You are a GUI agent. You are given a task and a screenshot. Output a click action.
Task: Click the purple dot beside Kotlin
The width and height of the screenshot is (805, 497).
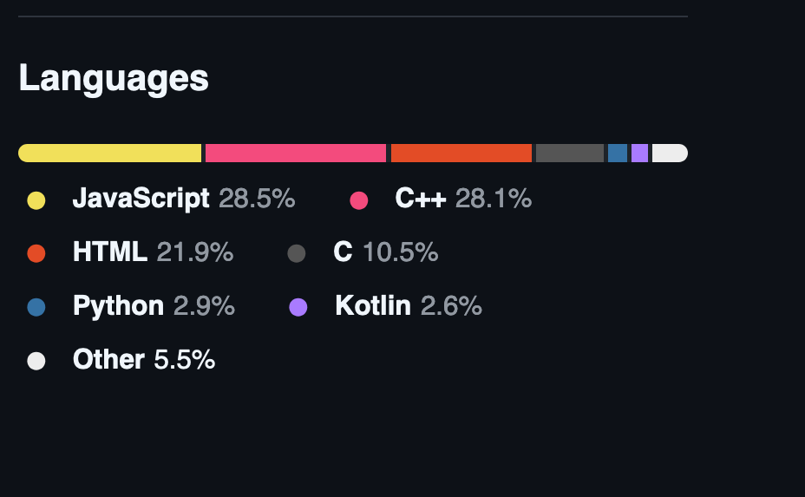tap(298, 307)
